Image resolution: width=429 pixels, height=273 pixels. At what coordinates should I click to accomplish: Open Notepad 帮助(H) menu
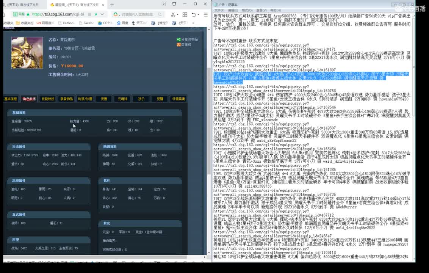click(275, 10)
